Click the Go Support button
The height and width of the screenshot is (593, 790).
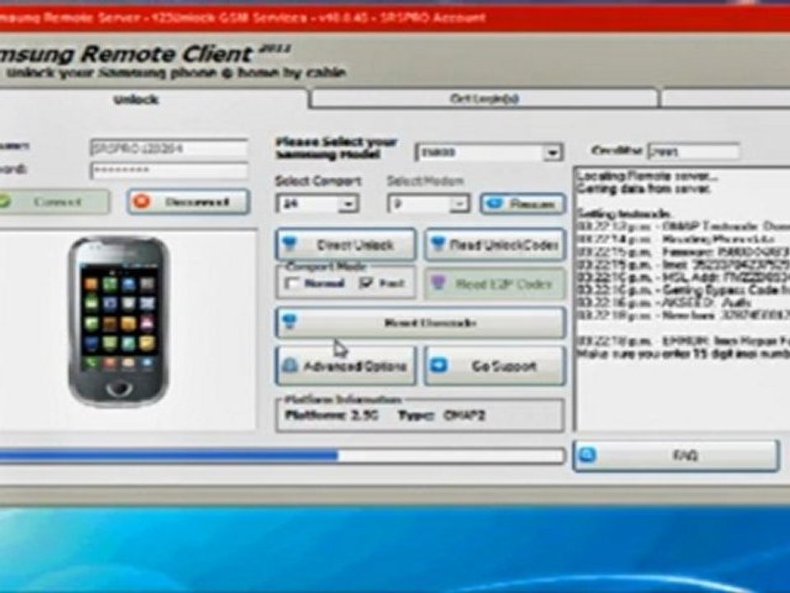pos(495,366)
